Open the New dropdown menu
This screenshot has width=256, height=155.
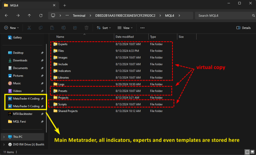click(x=11, y=28)
